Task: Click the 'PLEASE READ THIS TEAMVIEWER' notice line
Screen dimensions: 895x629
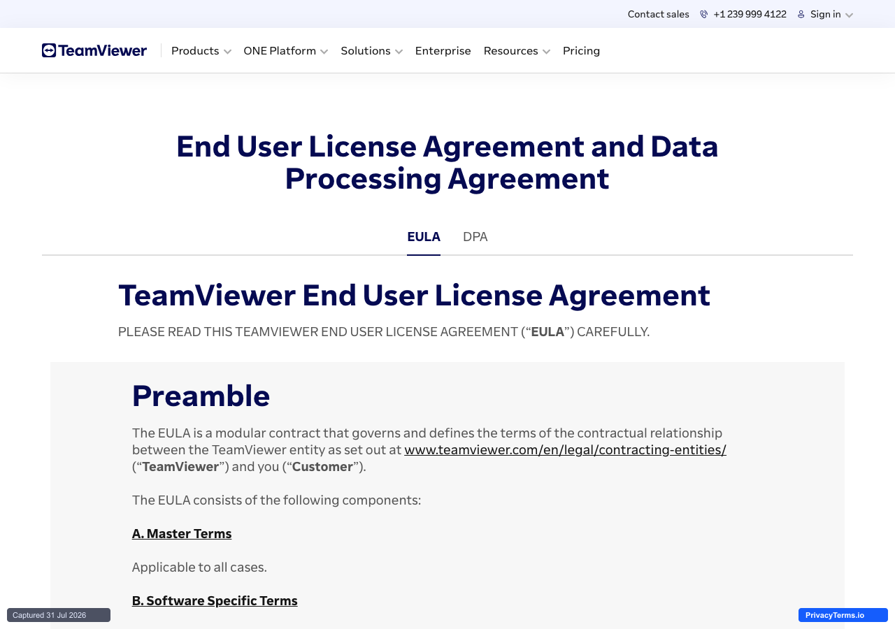Action: point(384,332)
